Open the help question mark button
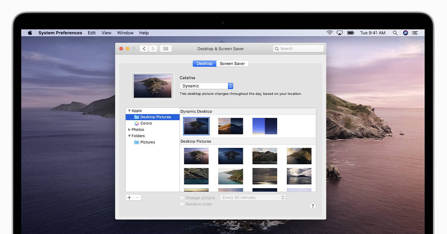This screenshot has width=447, height=234. pos(313,206)
